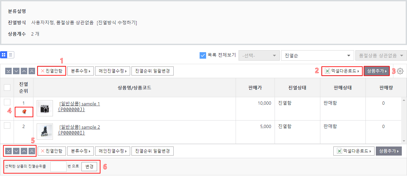This screenshot has height=176, width=407.
Task: Expand the 품절상품 상관없음 dropdown
Action: pos(381,55)
